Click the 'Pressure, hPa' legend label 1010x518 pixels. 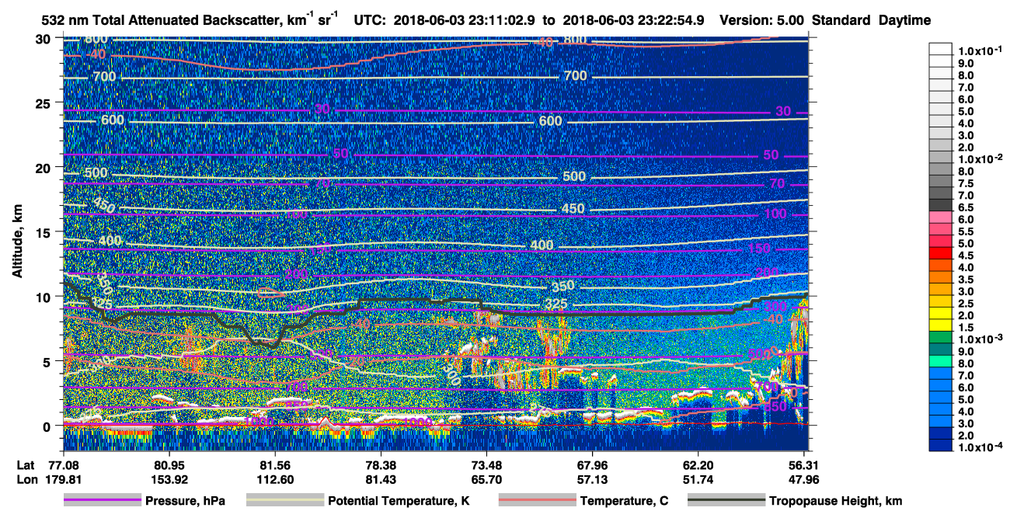tap(185, 501)
